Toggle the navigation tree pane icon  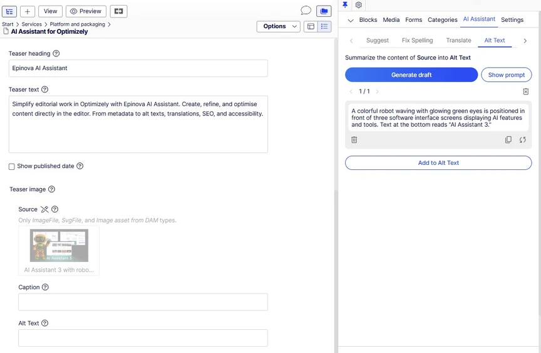(x=9, y=11)
